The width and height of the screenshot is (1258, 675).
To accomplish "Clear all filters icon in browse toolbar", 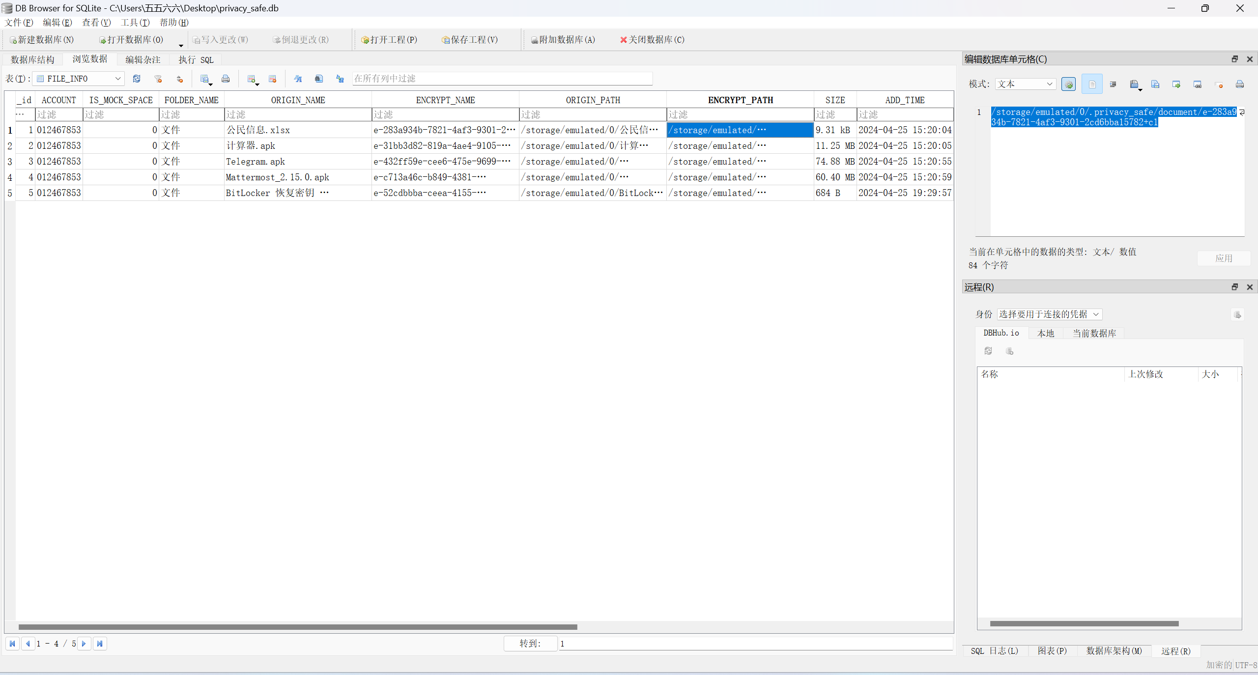I will point(158,79).
